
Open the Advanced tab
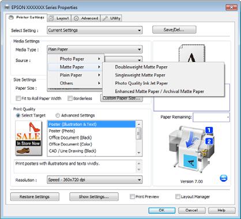click(x=86, y=18)
